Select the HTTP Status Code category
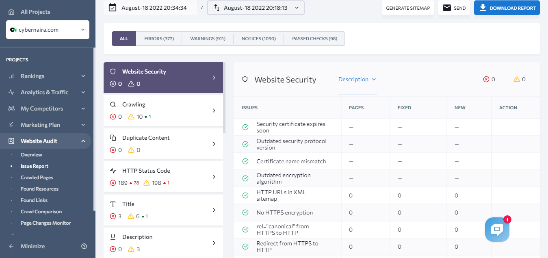The width and height of the screenshot is (548, 258). (x=163, y=177)
